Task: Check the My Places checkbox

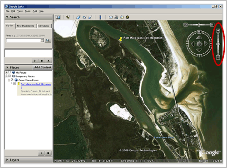Action: 10,72
